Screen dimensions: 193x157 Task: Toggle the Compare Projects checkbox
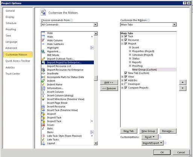[x=126, y=88]
